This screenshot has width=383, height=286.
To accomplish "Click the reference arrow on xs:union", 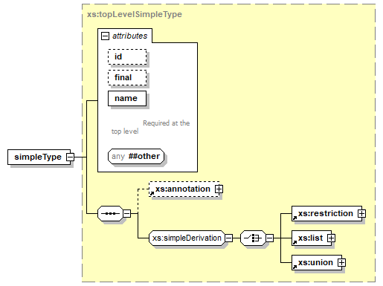I will click(x=295, y=267).
